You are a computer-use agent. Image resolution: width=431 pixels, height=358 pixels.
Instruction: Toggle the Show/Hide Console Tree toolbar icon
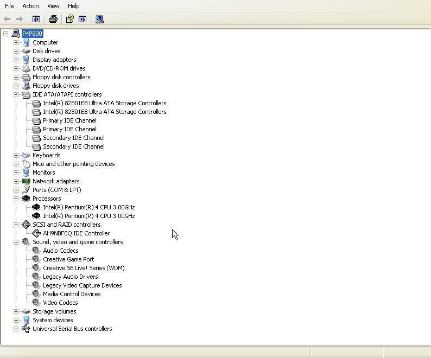tap(36, 19)
